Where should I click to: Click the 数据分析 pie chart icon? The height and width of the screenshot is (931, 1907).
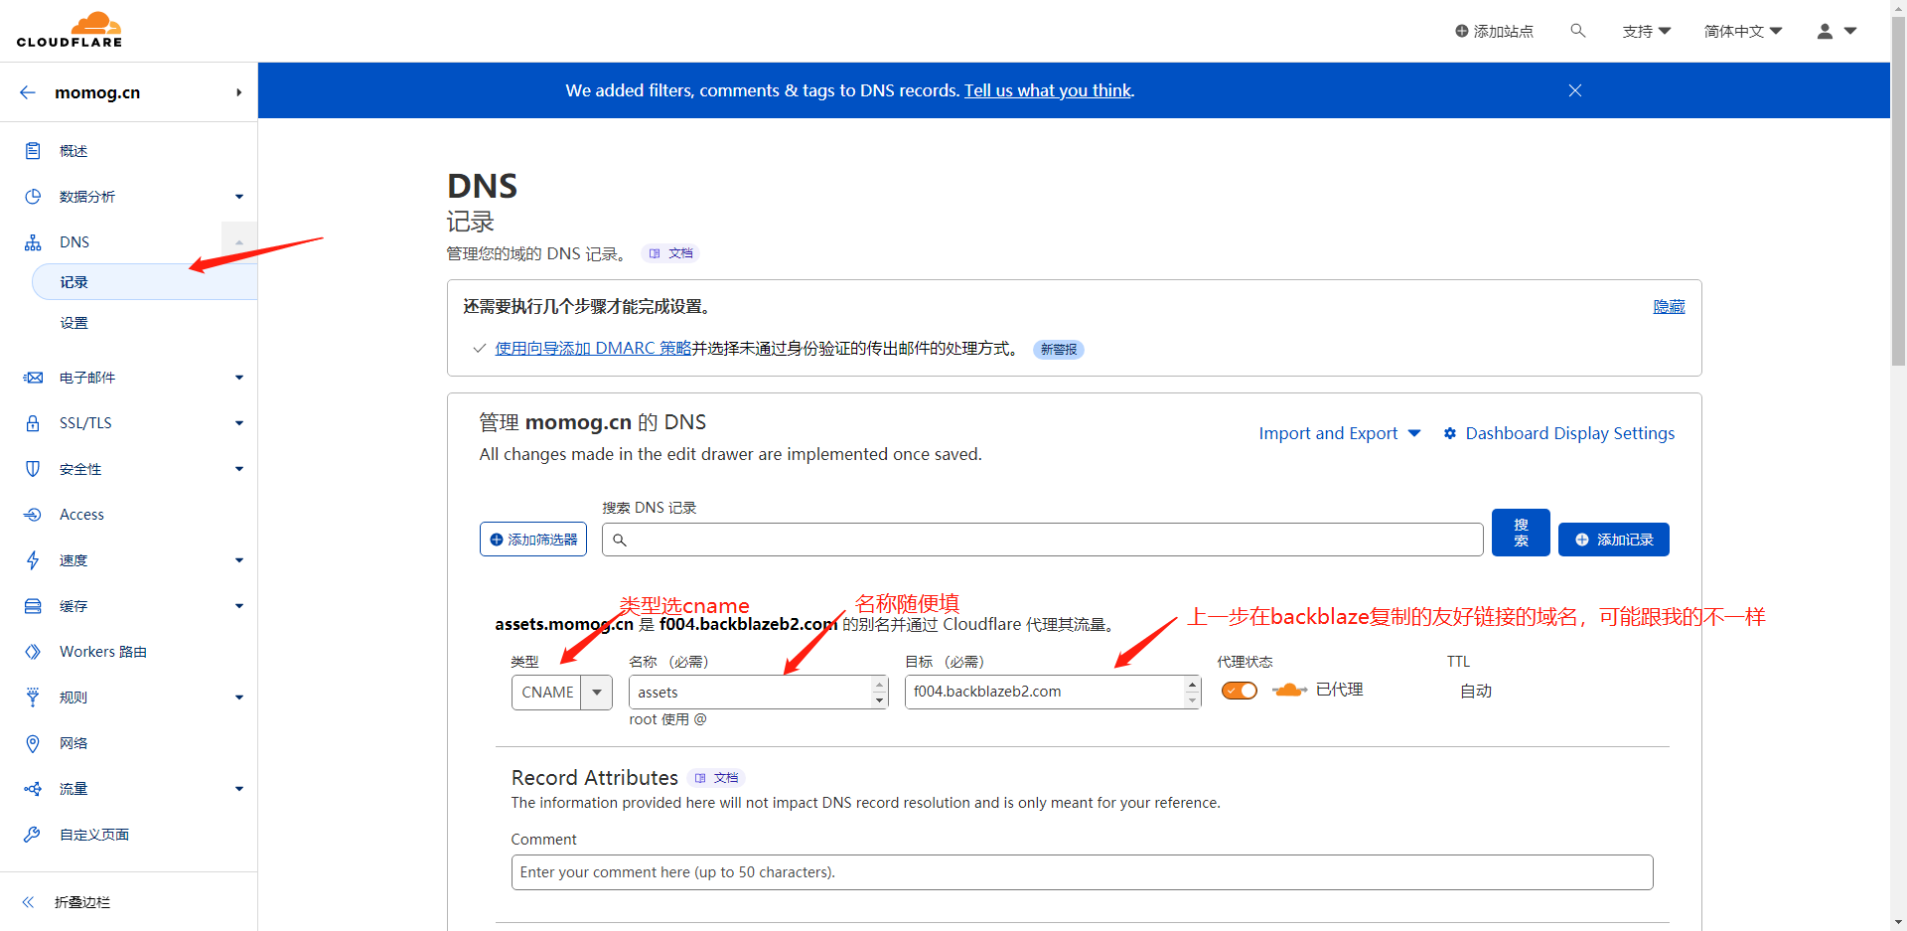tap(33, 197)
